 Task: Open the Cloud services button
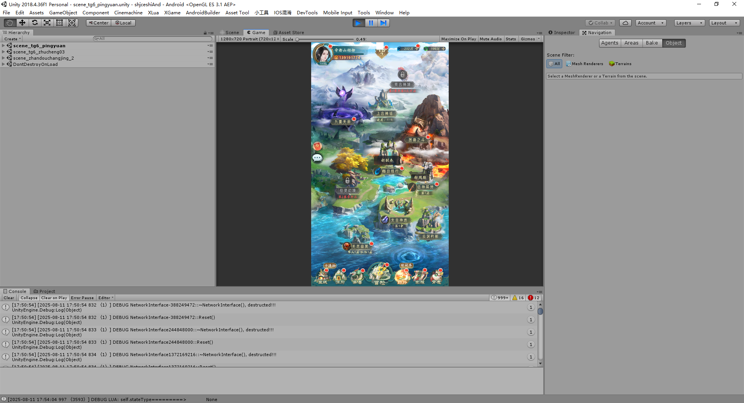point(625,23)
